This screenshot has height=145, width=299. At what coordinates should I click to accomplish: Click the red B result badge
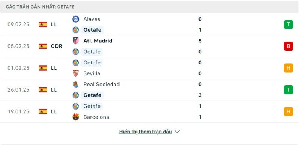coord(288,46)
